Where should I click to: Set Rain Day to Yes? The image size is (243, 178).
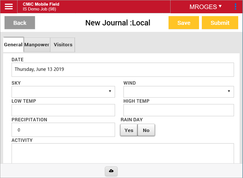pyautogui.click(x=129, y=130)
